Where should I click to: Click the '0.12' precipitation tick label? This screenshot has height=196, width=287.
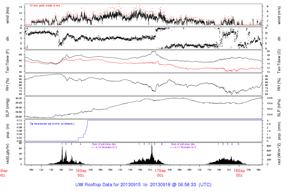pyautogui.click(x=19, y=120)
